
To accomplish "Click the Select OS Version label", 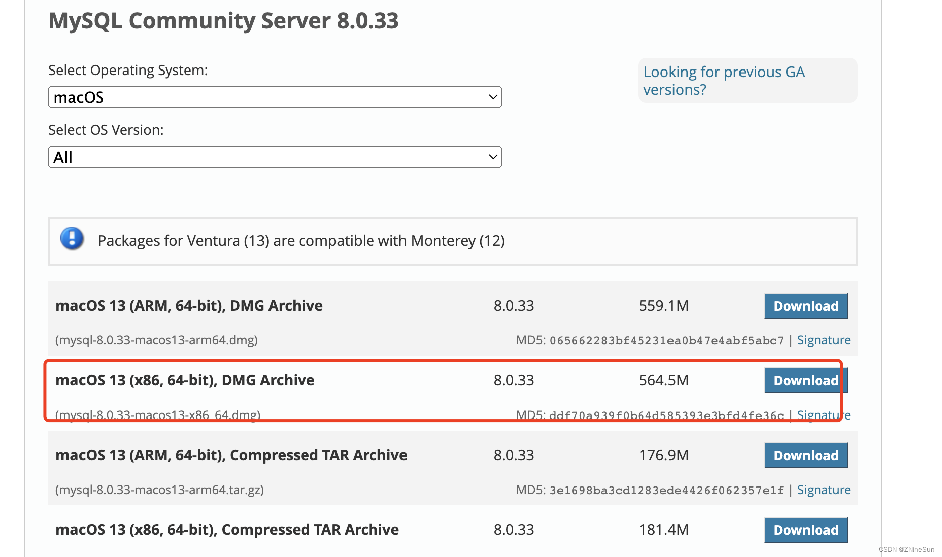I will tap(106, 130).
